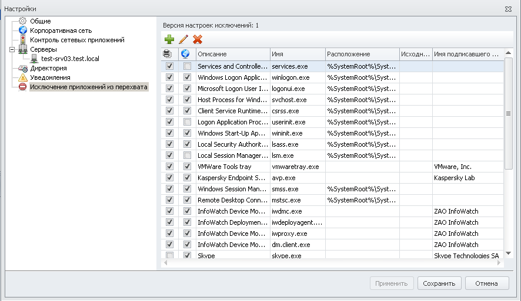The height and width of the screenshot is (301, 521).
Task: Click the Отмена button
Action: pyautogui.click(x=487, y=283)
